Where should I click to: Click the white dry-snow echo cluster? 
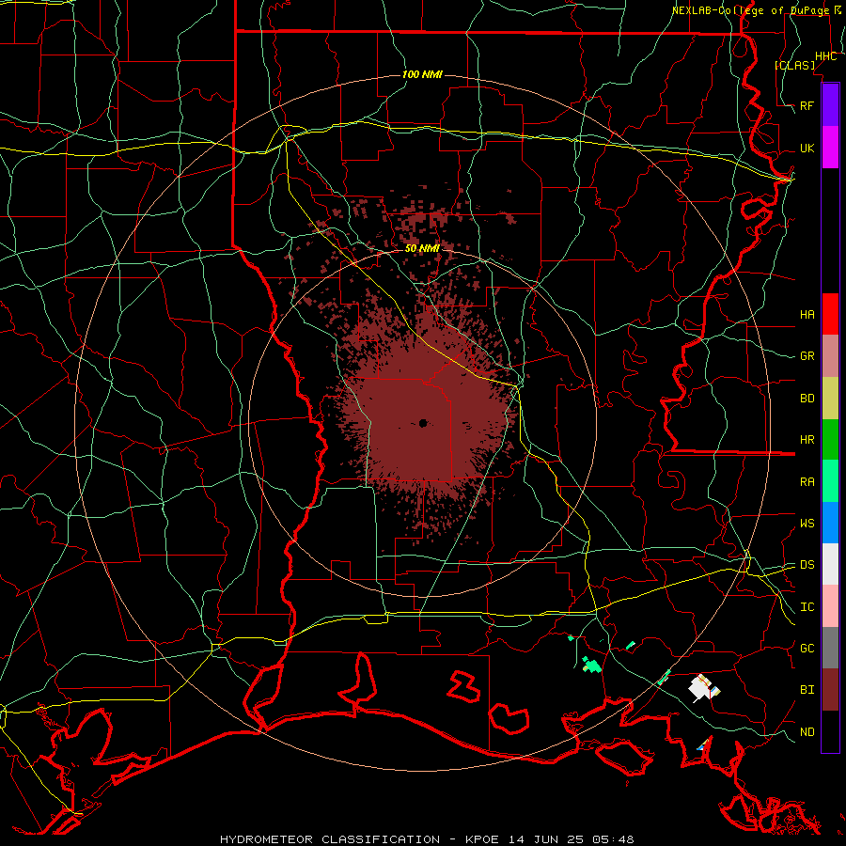[x=703, y=688]
